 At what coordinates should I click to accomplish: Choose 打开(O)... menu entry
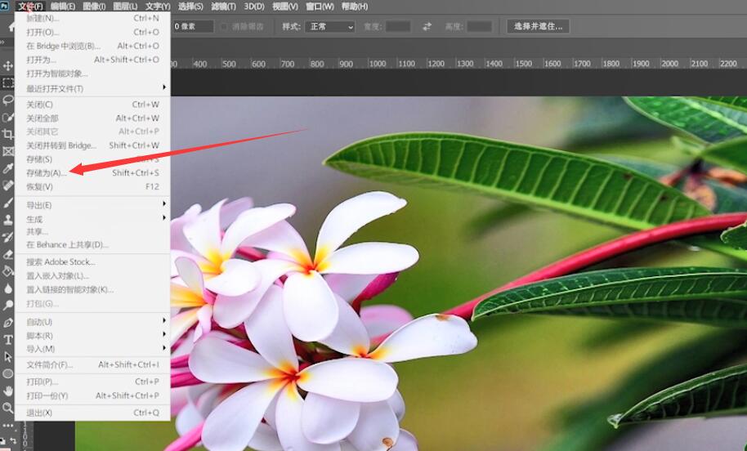click(93, 32)
